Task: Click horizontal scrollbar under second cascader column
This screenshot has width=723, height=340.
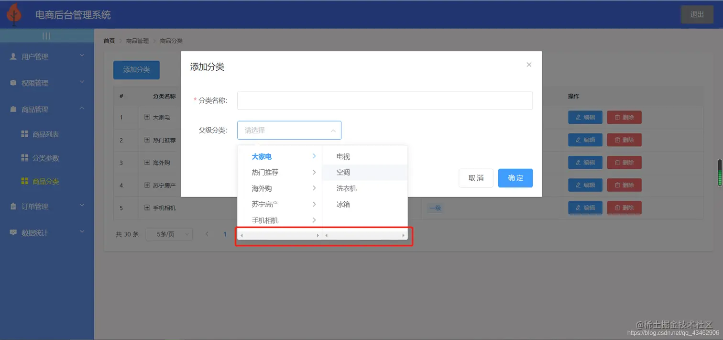Action: click(365, 235)
